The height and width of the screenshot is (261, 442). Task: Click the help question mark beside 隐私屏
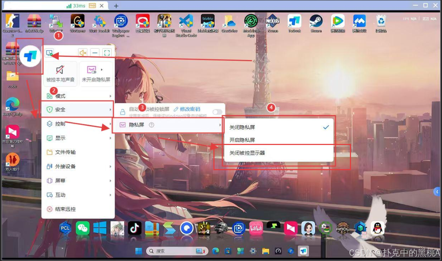tap(151, 125)
